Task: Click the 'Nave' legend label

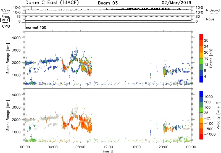Action: [x=210, y=19]
